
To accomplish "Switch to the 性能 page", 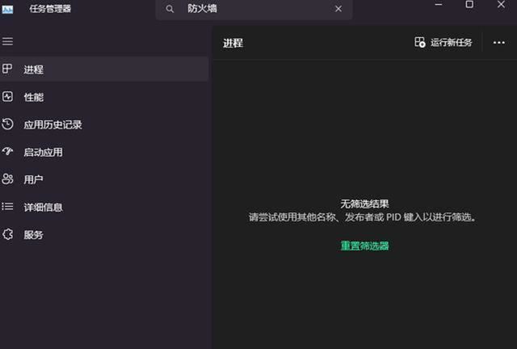I will [104, 97].
